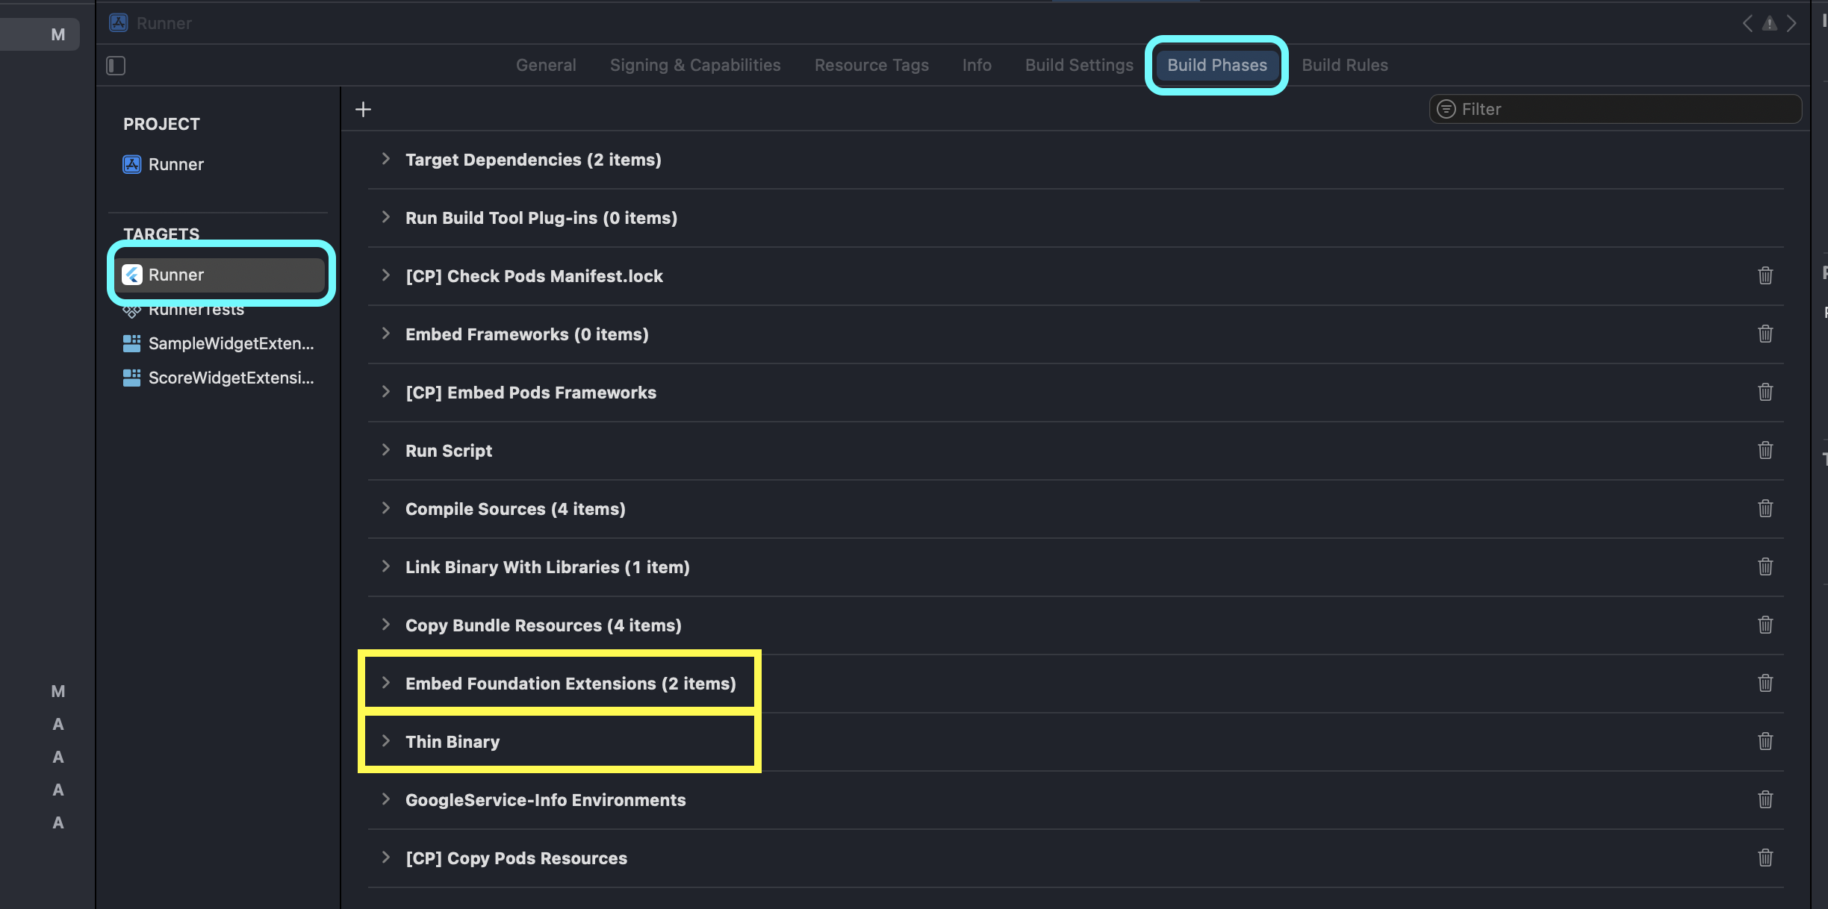This screenshot has height=909, width=1828.
Task: Go to previous issue arrow
Action: (x=1747, y=23)
